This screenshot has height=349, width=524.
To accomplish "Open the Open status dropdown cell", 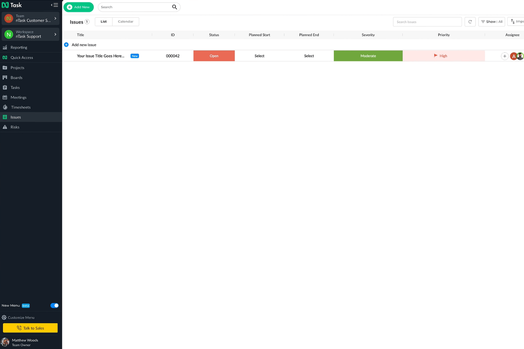I will (214, 56).
